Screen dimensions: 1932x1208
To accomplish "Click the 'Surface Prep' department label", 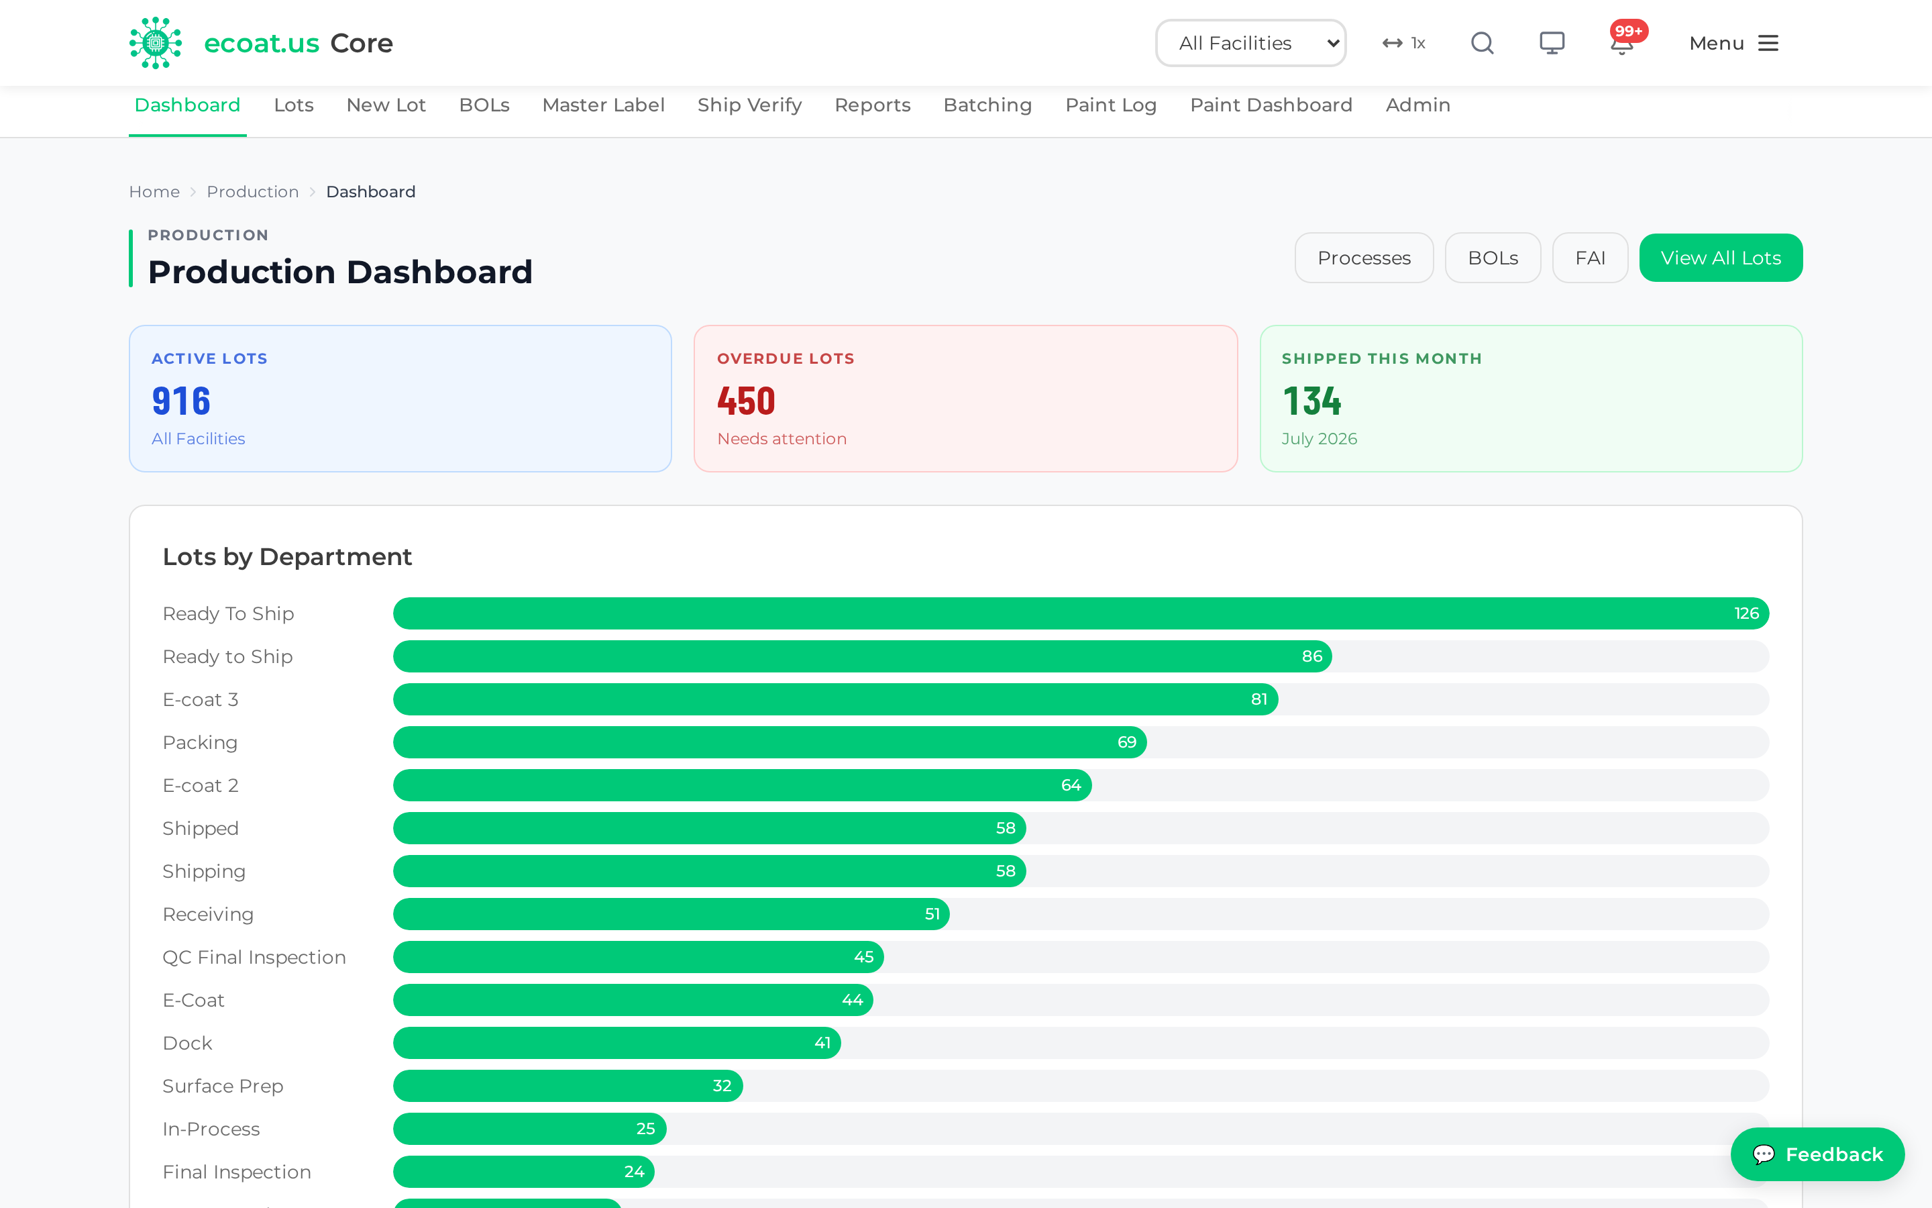I will (223, 1087).
